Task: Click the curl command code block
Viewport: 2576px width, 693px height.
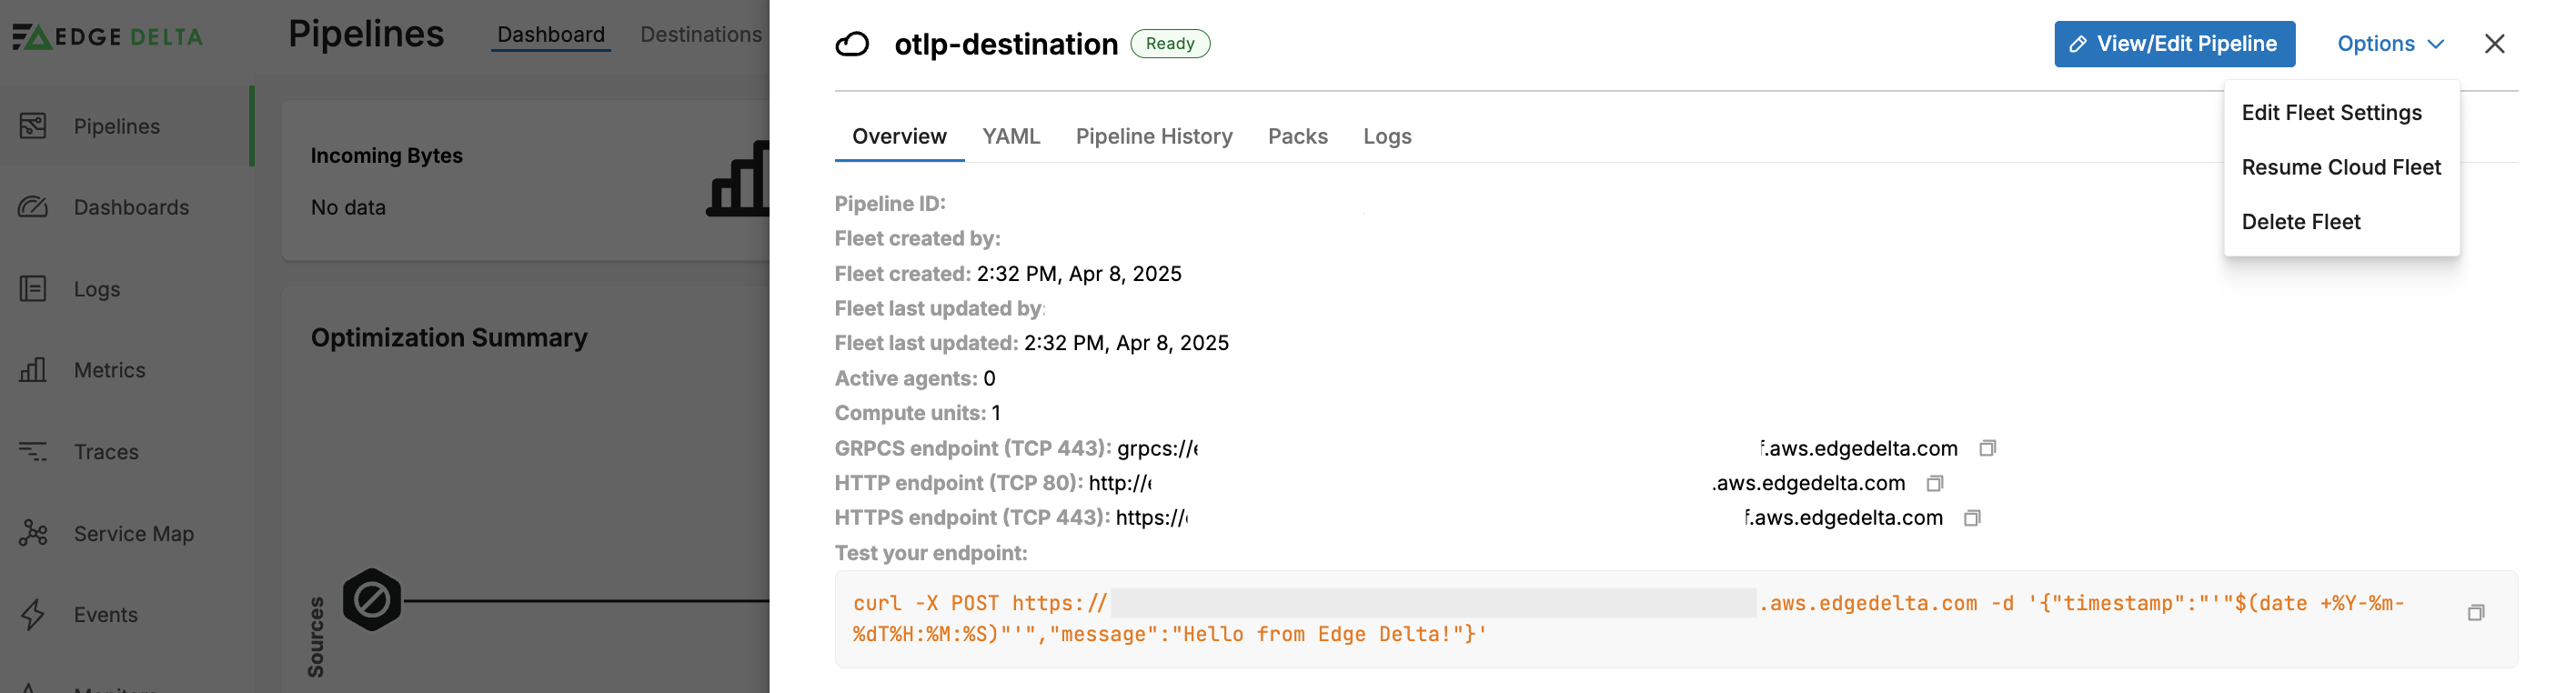Action: click(x=1675, y=619)
